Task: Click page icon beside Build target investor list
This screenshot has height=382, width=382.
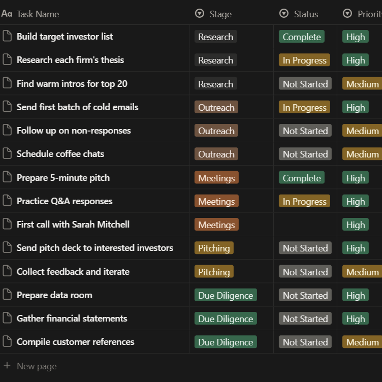Action: pyautogui.click(x=7, y=36)
